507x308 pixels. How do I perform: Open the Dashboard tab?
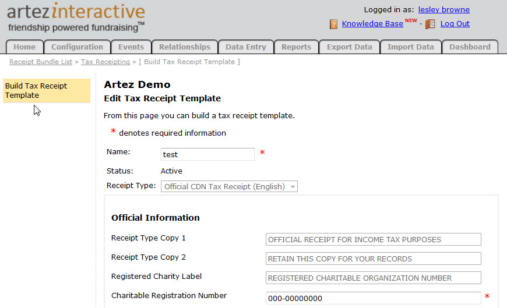point(470,47)
